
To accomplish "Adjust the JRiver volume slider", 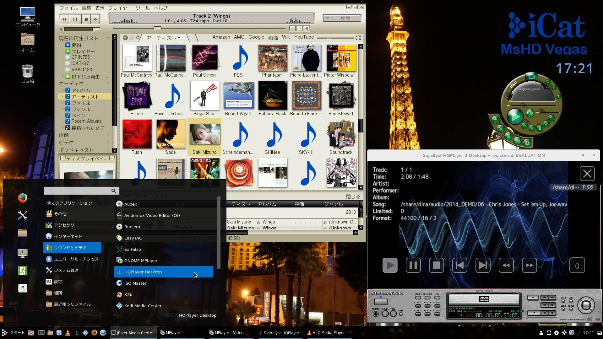I will (82, 29).
